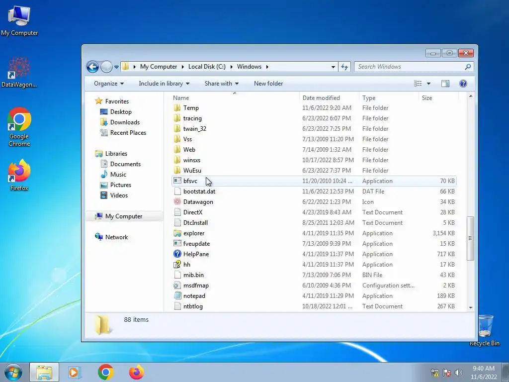
Task: Click the mib.bin file name
Action: click(193, 275)
